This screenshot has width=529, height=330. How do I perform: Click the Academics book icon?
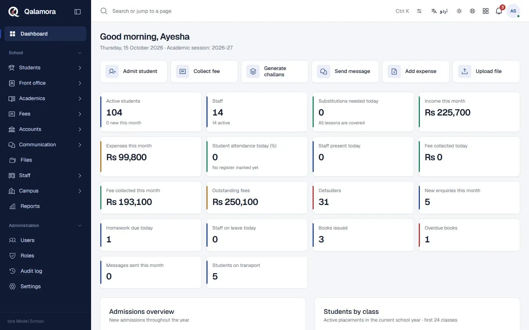[x=12, y=98]
